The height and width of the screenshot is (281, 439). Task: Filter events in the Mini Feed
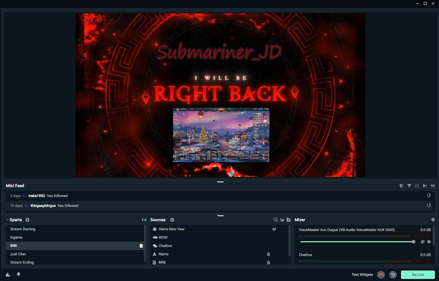409,186
